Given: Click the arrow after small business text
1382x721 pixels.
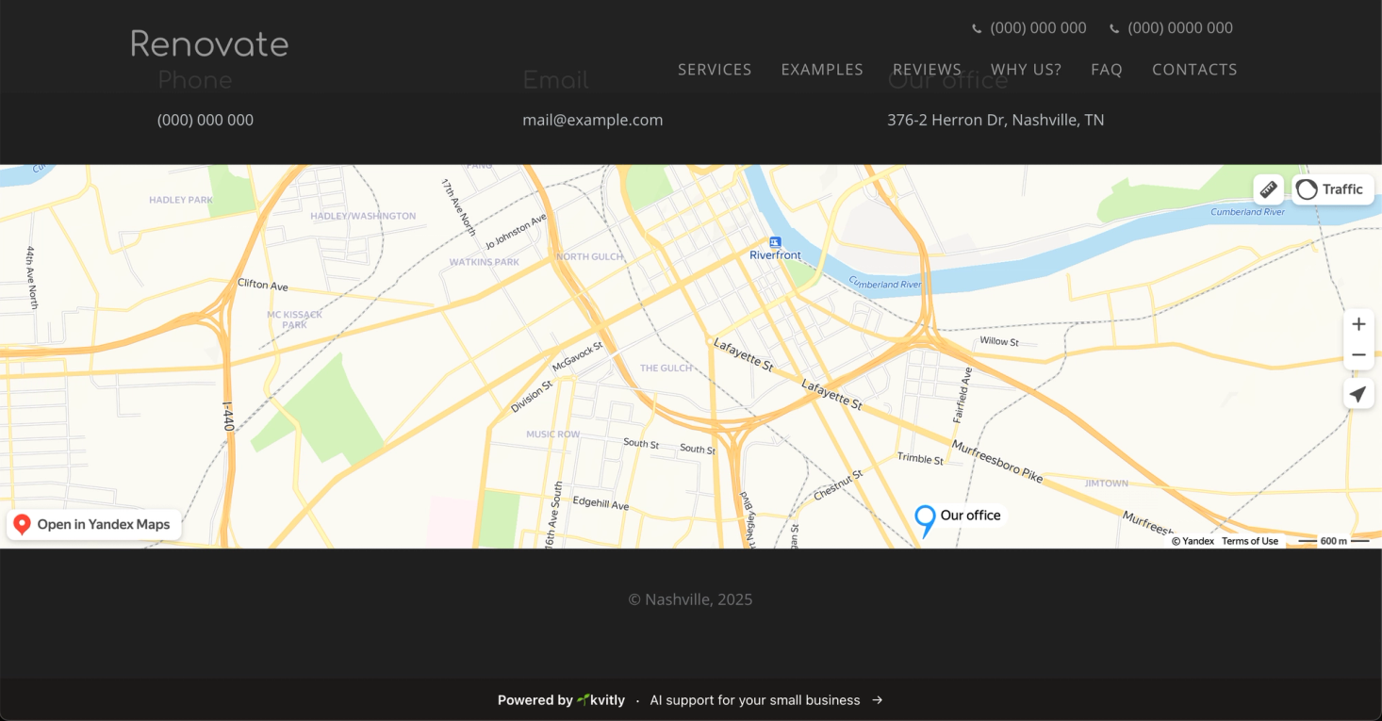Looking at the screenshot, I should tap(878, 700).
